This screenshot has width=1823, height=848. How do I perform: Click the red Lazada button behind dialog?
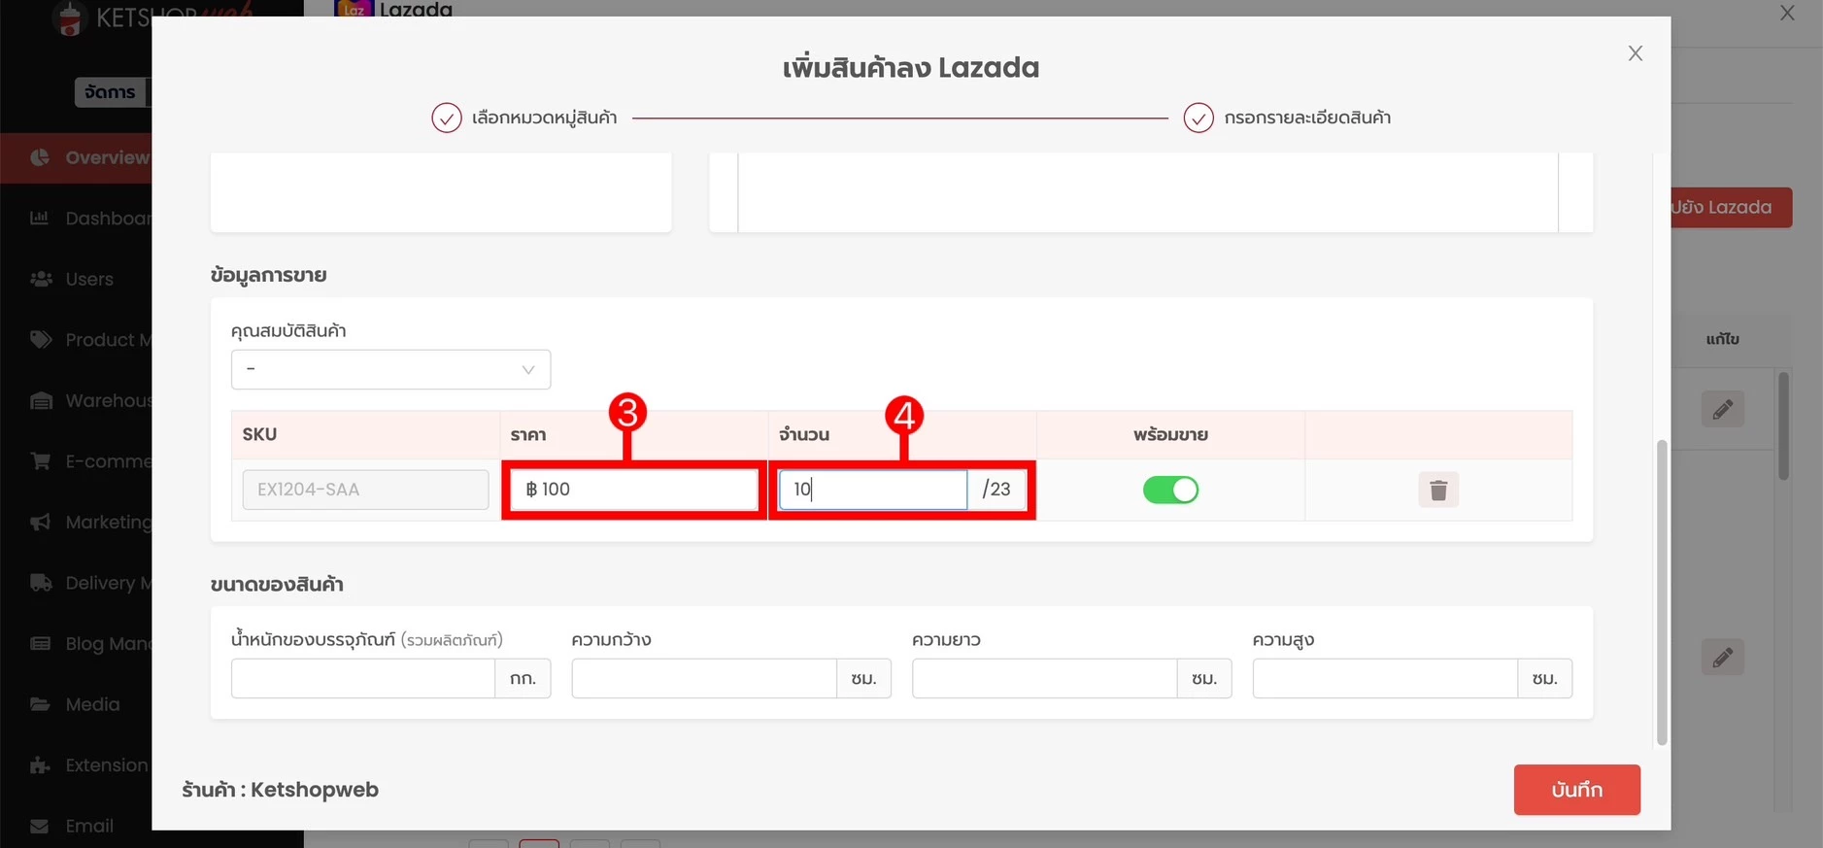(1732, 207)
